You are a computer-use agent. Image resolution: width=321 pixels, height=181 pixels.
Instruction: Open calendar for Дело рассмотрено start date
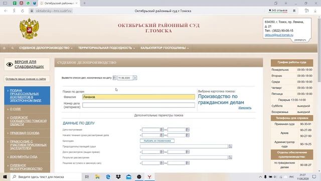pos(162,152)
